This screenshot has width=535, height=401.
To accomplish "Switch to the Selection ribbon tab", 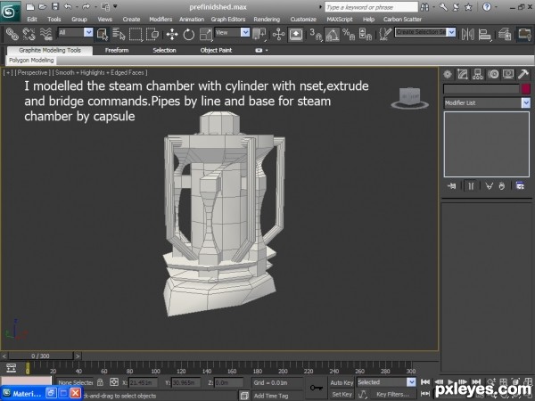I will (164, 51).
